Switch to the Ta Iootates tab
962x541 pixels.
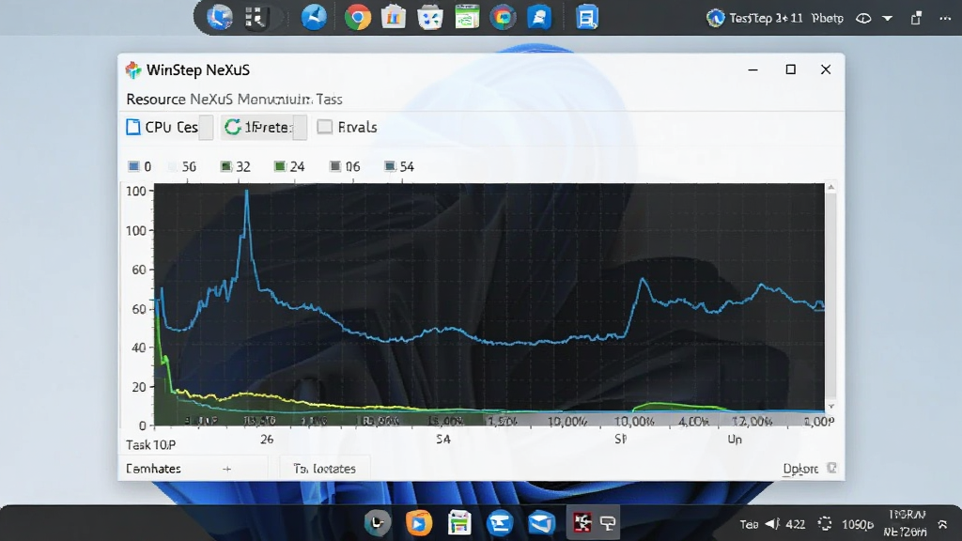coord(324,469)
